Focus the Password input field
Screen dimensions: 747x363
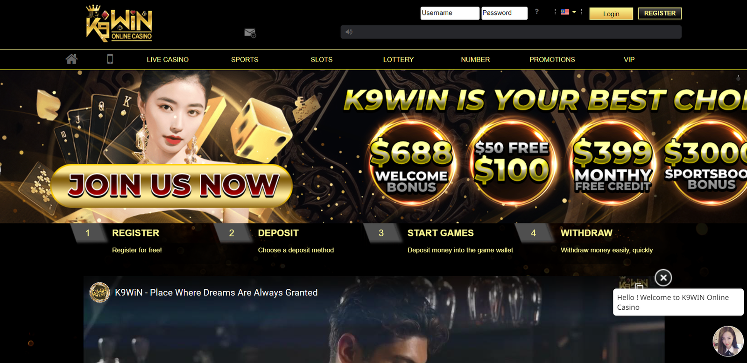click(504, 13)
